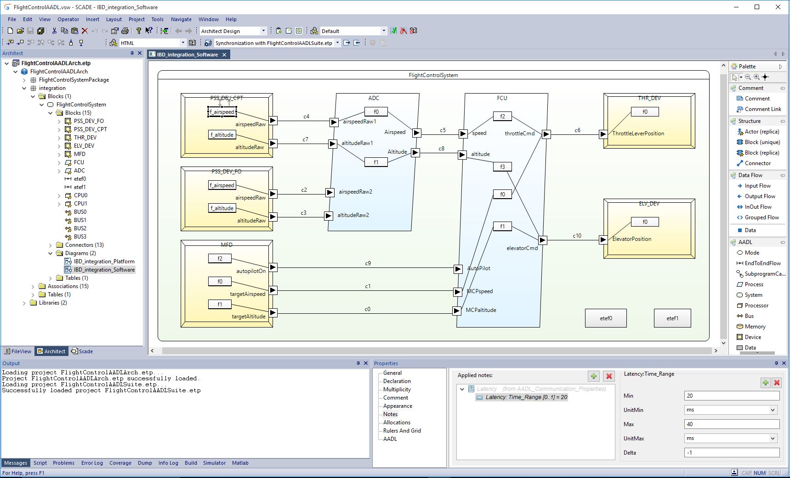This screenshot has height=478, width=790.
Task: Select the etef0 block in diagram
Action: [x=606, y=318]
